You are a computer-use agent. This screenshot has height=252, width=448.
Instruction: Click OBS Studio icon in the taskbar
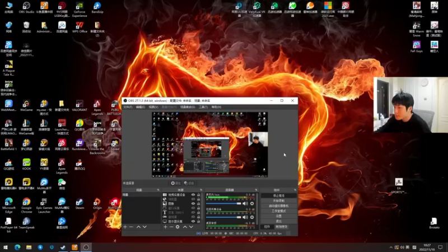[87, 247]
